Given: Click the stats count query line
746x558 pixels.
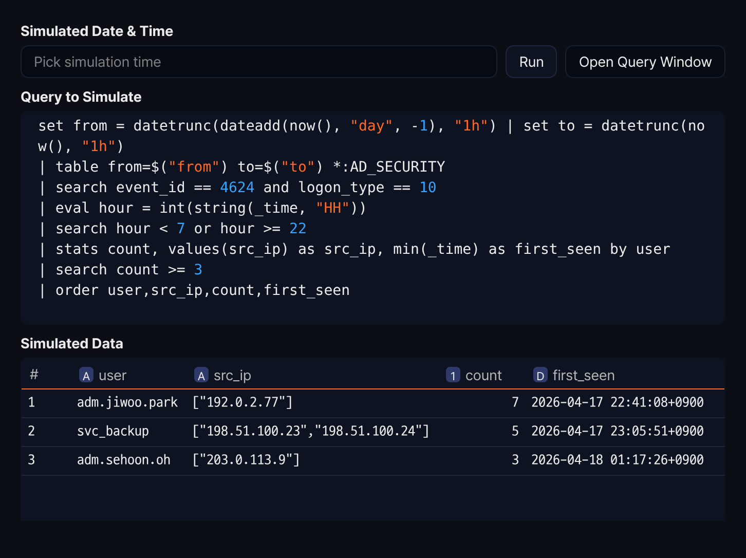Looking at the screenshot, I should coord(355,249).
